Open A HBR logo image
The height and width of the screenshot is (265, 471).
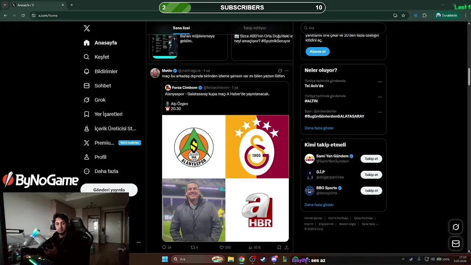pyautogui.click(x=257, y=210)
